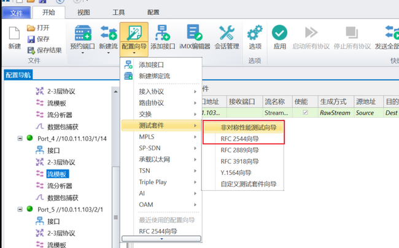Toggle the 使能 checkbox in stream row
Viewport: 399px width, 248px height.
pos(305,113)
